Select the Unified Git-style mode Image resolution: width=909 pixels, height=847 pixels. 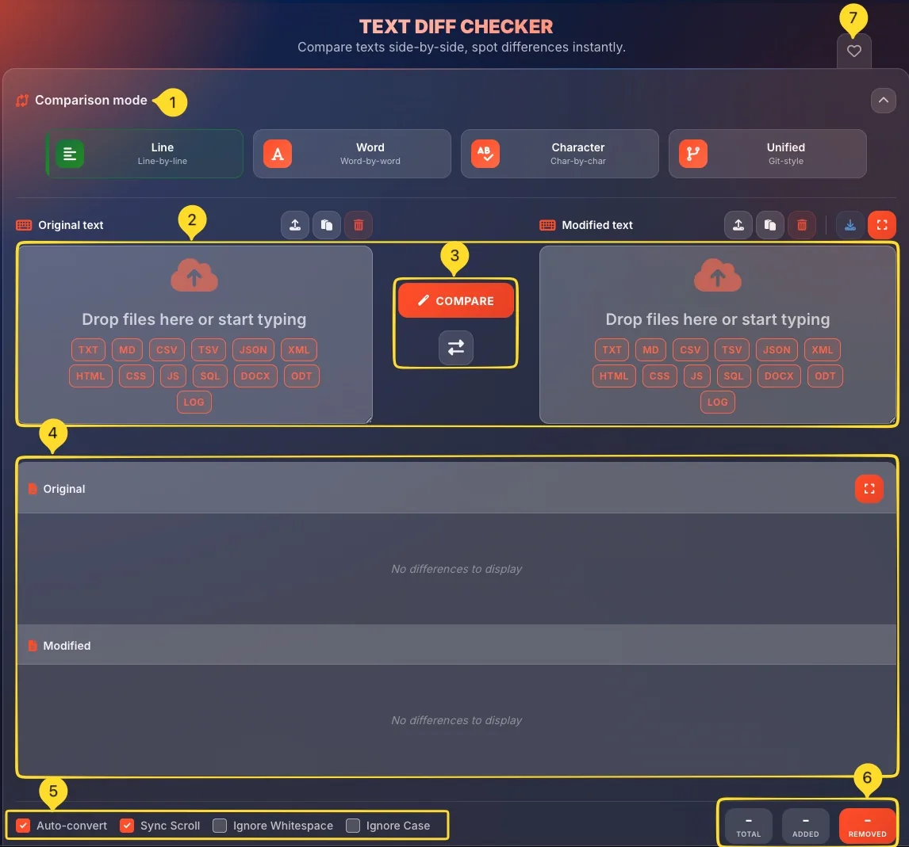[x=767, y=153]
